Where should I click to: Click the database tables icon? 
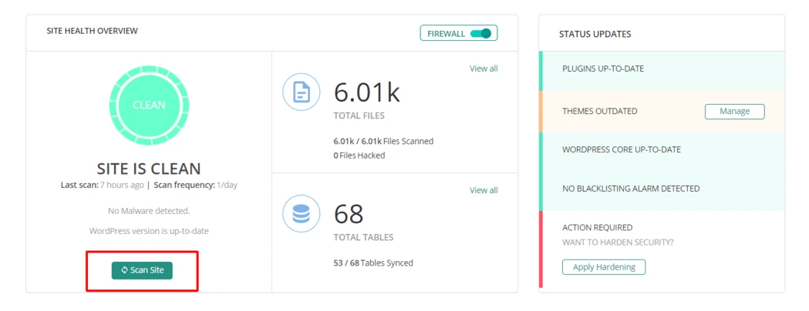pyautogui.click(x=302, y=214)
